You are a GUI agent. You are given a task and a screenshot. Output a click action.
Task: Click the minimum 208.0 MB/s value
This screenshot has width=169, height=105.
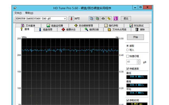pyautogui.click(x=137, y=77)
